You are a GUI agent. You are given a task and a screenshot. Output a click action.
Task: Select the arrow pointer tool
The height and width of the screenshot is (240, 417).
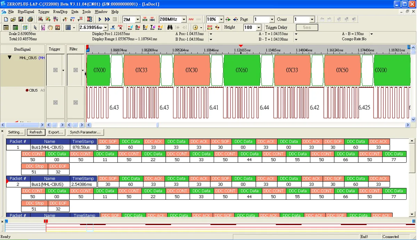[x=35, y=27]
